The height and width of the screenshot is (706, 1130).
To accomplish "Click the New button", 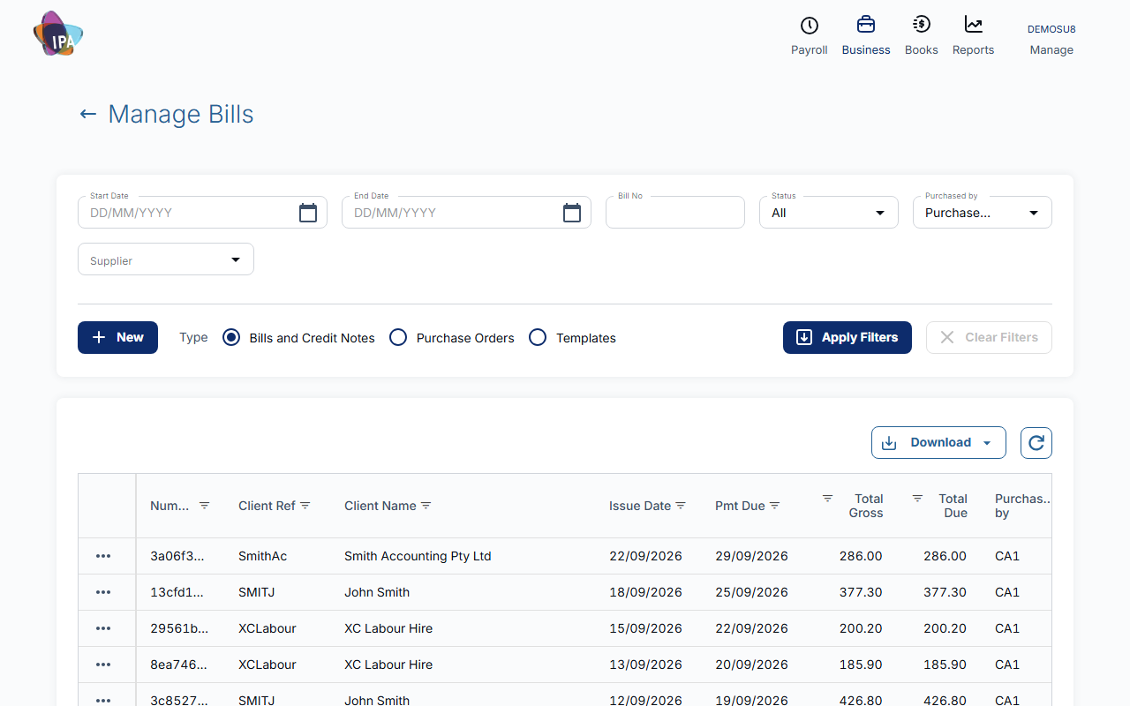I will tap(117, 337).
